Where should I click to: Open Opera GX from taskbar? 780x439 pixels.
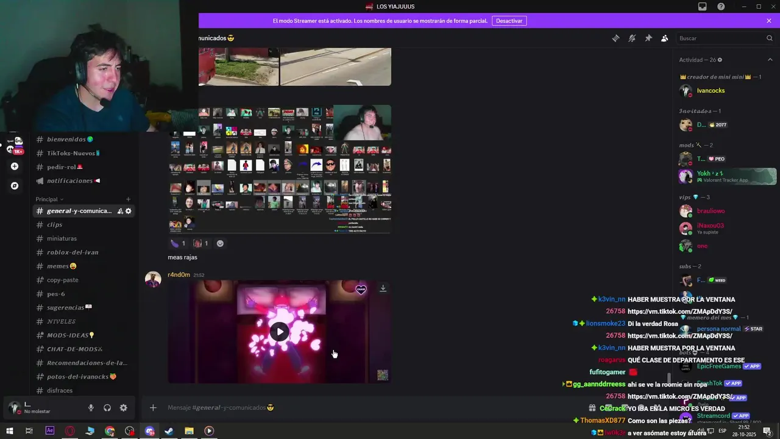point(70,431)
